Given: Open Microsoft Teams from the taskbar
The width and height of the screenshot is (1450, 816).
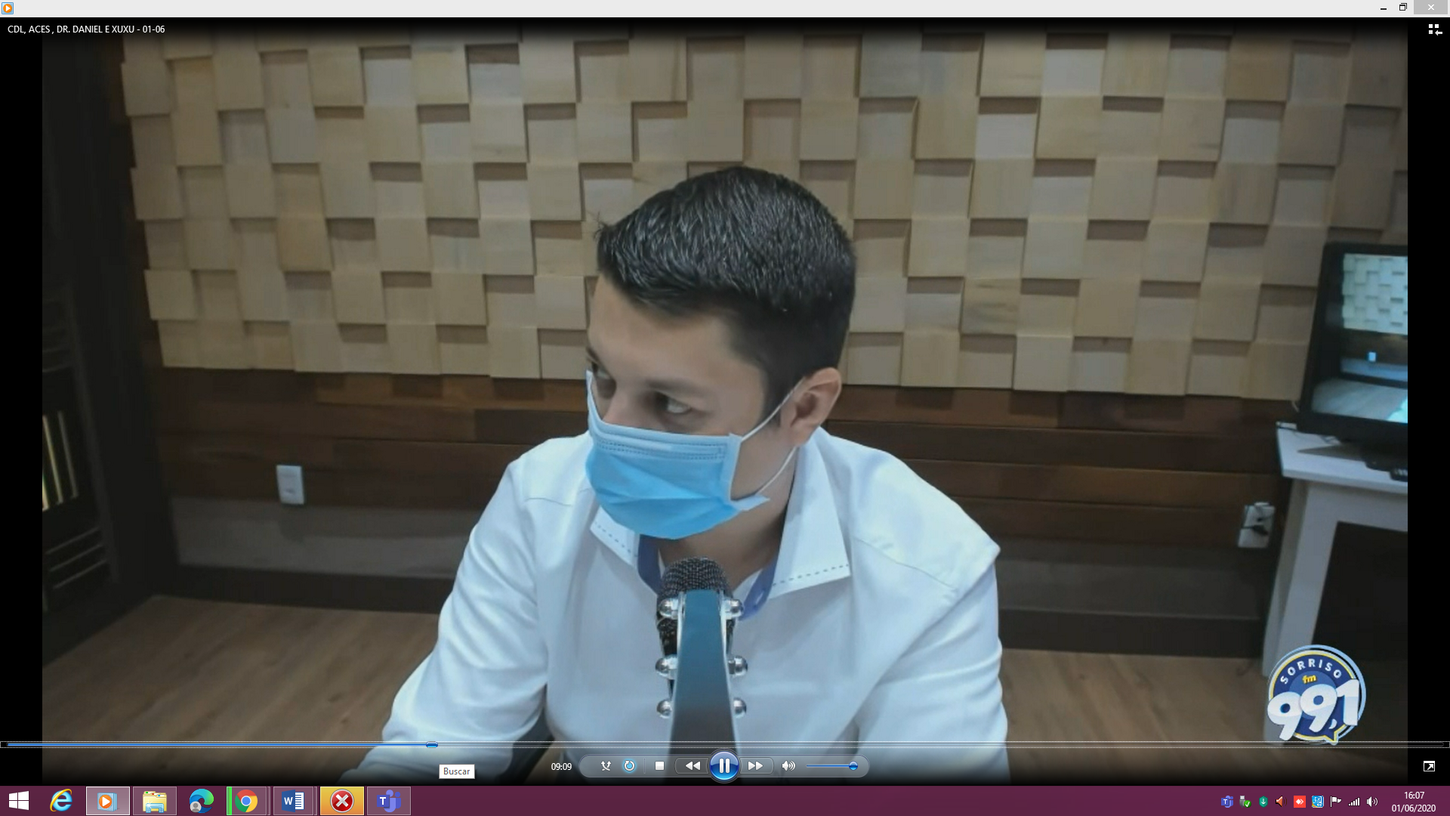Looking at the screenshot, I should pyautogui.click(x=388, y=801).
